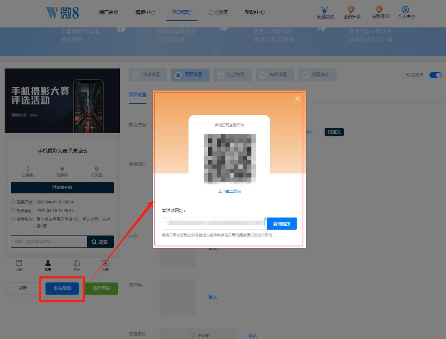446x339 pixels.
Task: Click the 本活动网址 label
Action: pyautogui.click(x=173, y=211)
